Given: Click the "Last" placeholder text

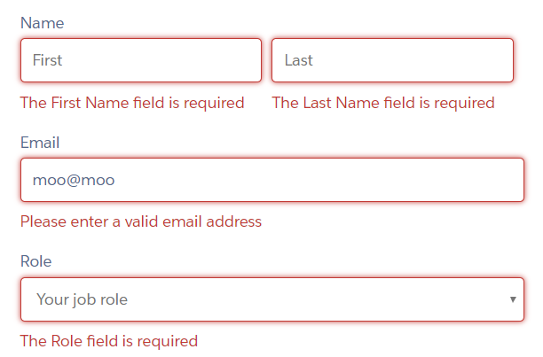Looking at the screenshot, I should (x=299, y=60).
